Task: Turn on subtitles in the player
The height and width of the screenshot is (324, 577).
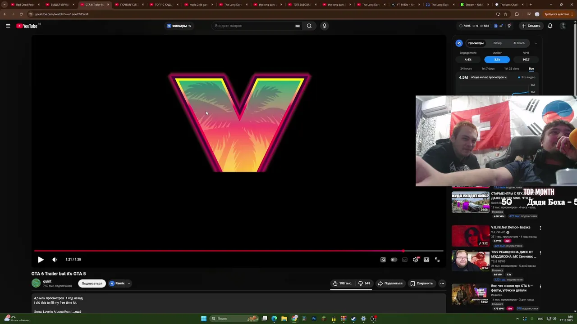Action: (405, 260)
